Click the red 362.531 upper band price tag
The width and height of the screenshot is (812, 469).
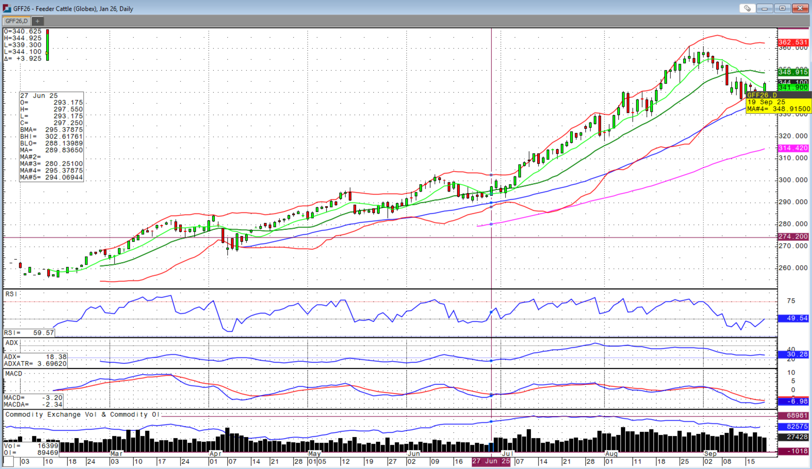[x=793, y=42]
